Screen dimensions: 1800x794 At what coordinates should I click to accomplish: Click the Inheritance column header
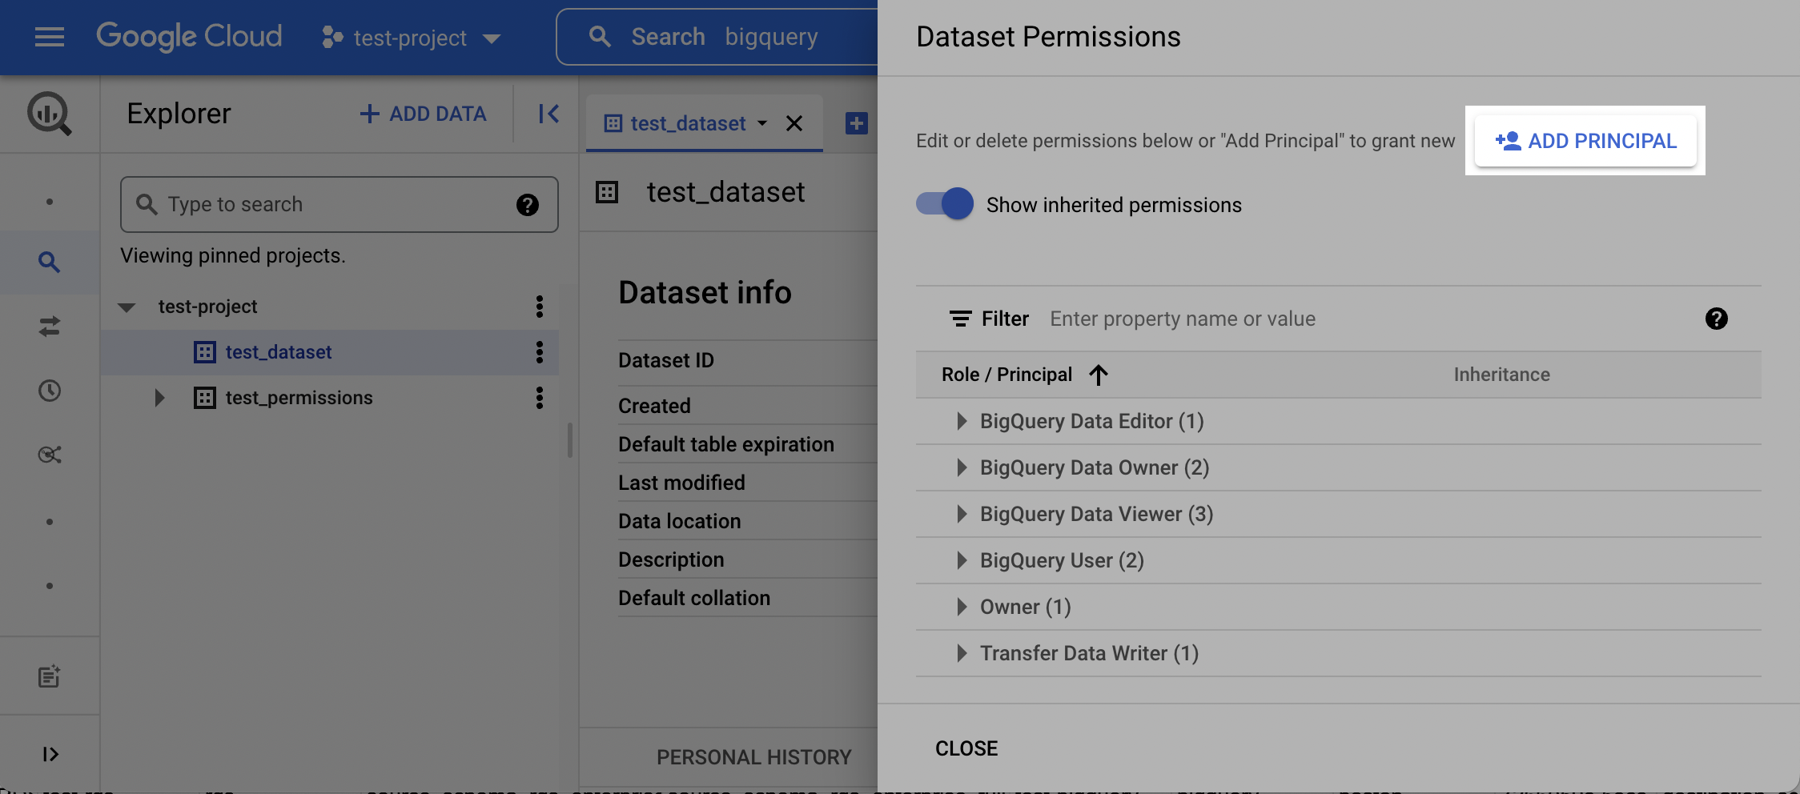point(1502,375)
